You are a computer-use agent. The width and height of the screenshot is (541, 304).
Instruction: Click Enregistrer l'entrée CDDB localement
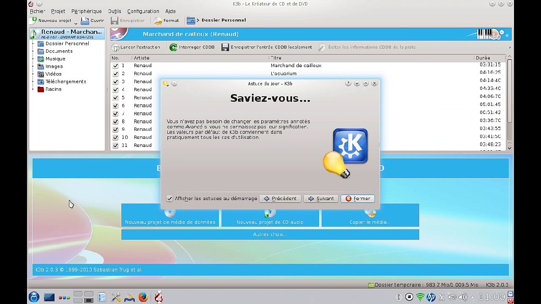267,47
